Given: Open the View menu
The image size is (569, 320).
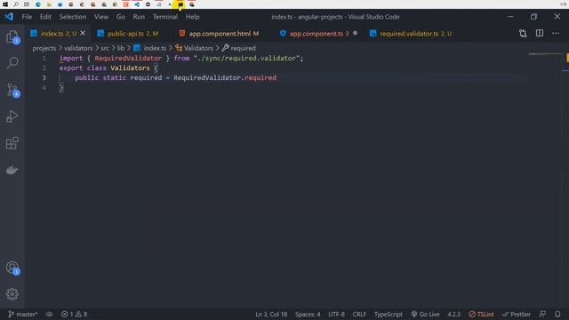Looking at the screenshot, I should point(101,17).
